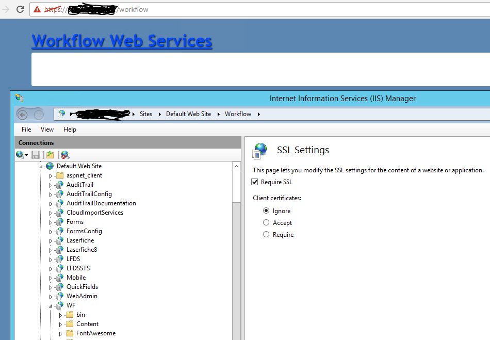
Task: Select the FontAwesome folder tree item
Action: pos(96,333)
